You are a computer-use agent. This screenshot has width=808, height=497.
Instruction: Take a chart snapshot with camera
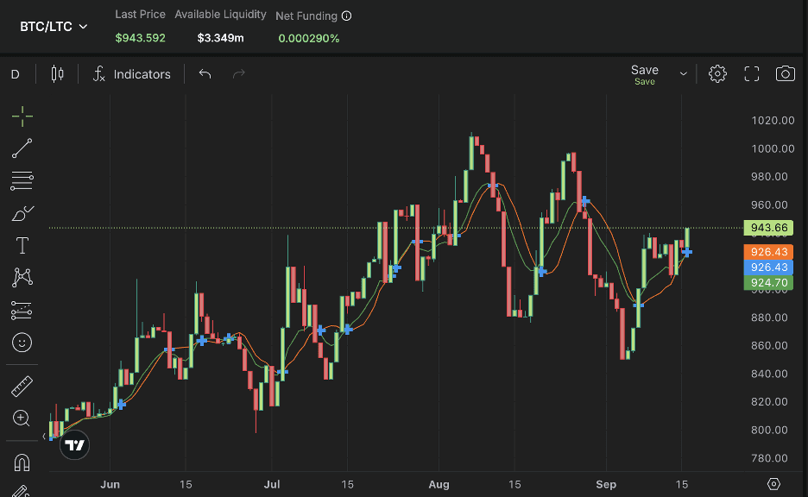point(786,74)
